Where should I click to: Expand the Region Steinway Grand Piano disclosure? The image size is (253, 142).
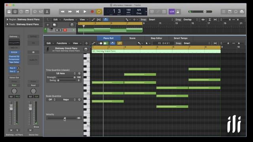click(x=8, y=19)
